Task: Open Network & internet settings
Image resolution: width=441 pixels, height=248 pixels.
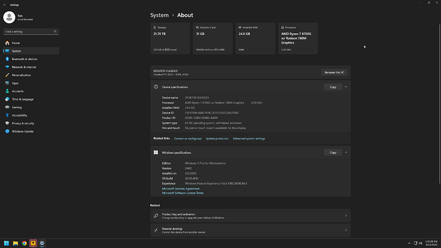Action: tap(31, 67)
